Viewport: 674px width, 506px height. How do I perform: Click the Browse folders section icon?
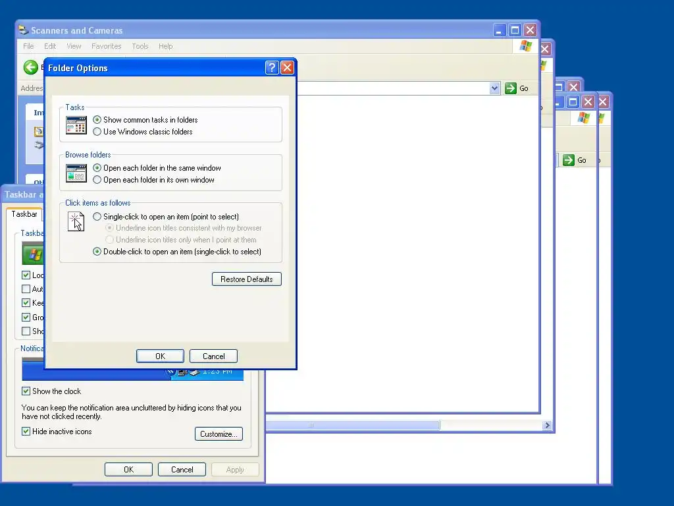coord(76,173)
